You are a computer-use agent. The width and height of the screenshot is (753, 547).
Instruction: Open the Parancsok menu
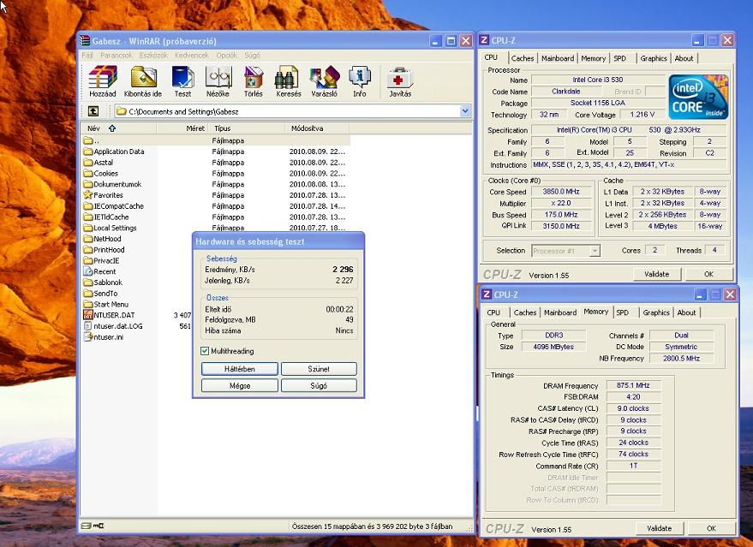click(116, 55)
